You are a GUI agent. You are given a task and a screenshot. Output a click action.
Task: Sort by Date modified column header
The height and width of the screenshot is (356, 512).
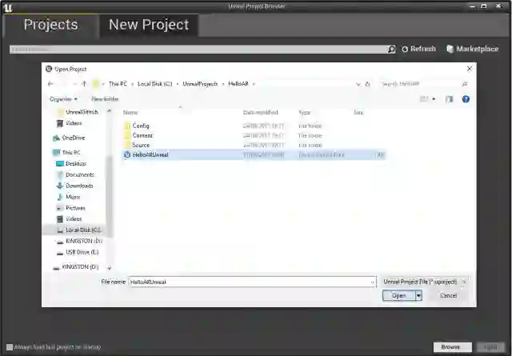click(x=261, y=112)
